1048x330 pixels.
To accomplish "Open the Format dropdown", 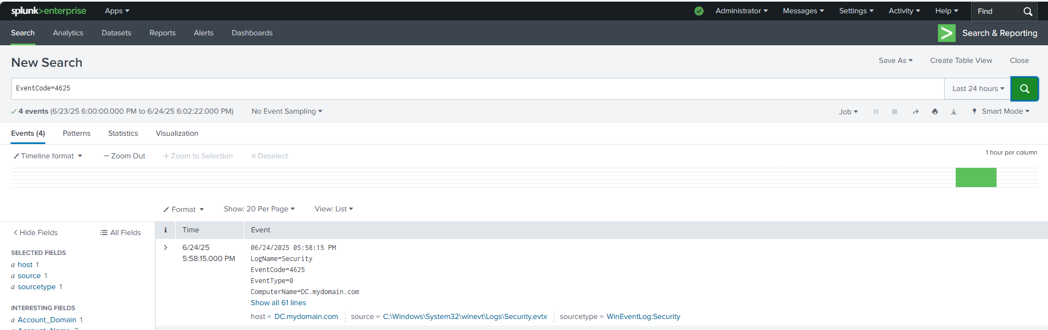I will click(184, 210).
